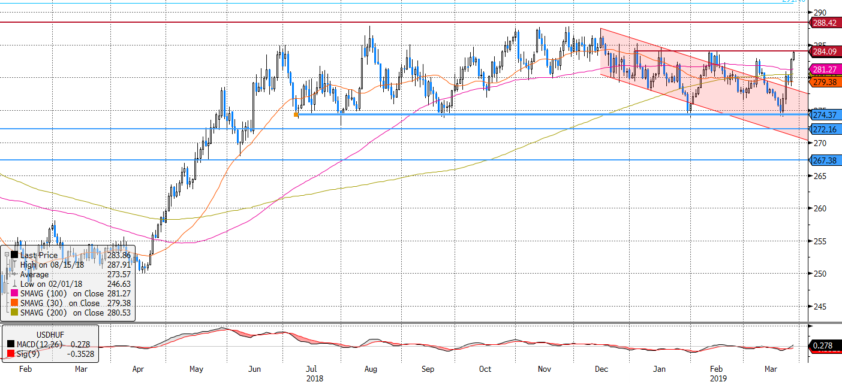Click the 288.42 red price axis label
842x385 pixels.
pos(826,22)
